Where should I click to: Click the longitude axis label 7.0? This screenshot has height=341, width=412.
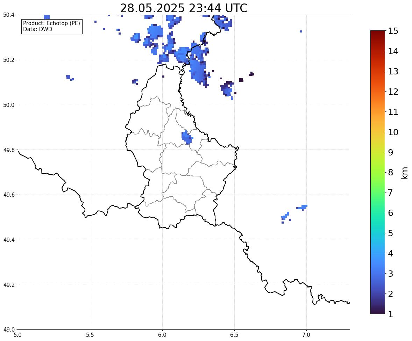(x=306, y=335)
